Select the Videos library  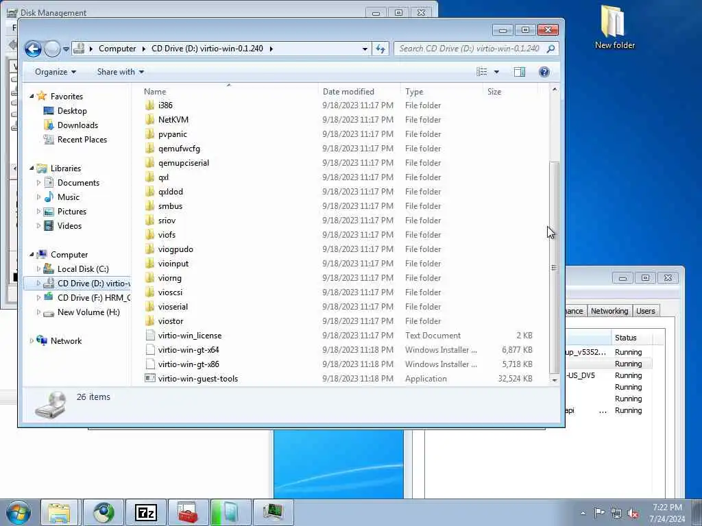[69, 226]
